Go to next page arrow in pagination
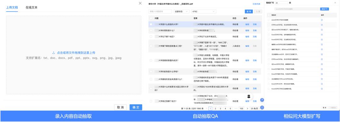This screenshot has width=340, height=122. [x=247, y=108]
